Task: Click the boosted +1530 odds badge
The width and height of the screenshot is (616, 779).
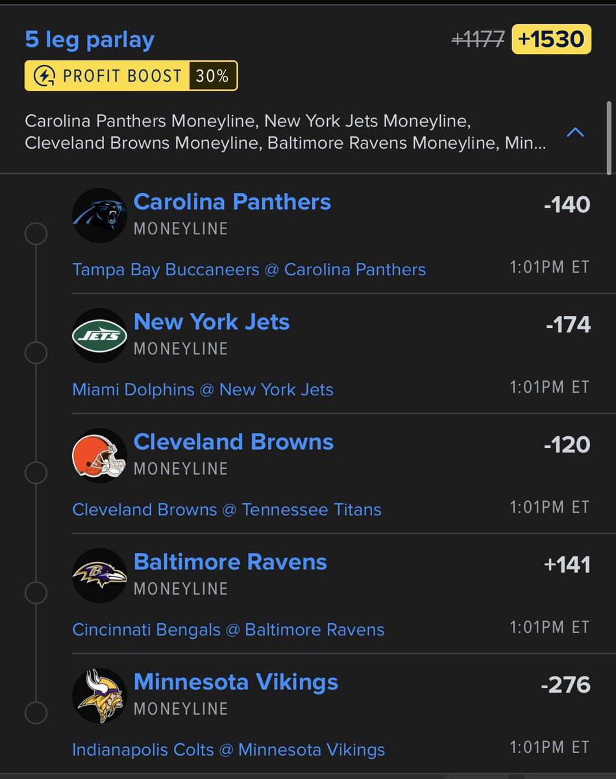Action: coord(551,40)
